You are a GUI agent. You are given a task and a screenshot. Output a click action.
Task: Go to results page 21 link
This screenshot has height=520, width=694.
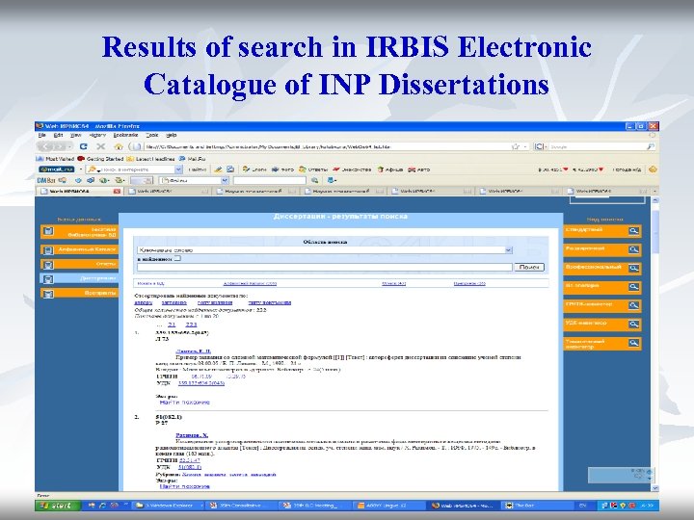[172, 325]
